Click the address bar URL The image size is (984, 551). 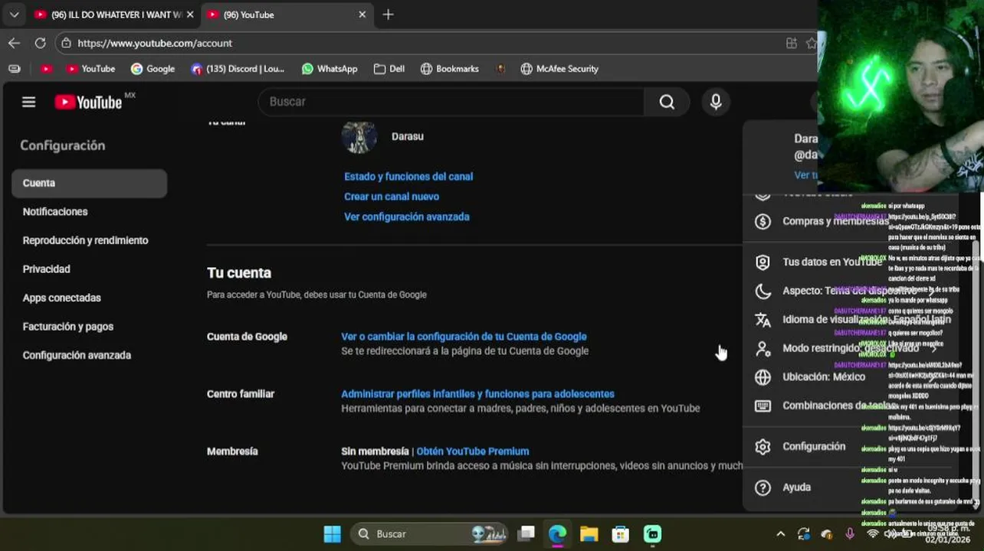155,43
